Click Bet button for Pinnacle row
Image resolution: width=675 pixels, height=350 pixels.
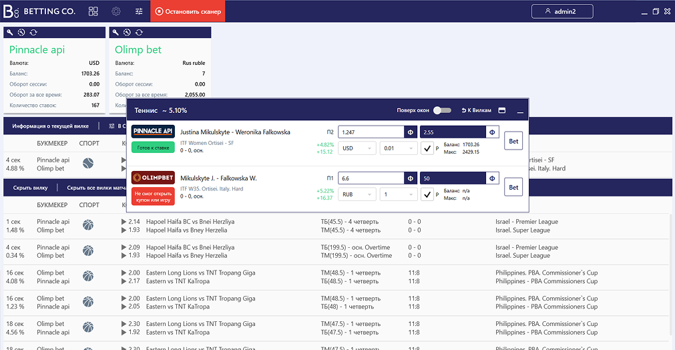pyautogui.click(x=513, y=141)
